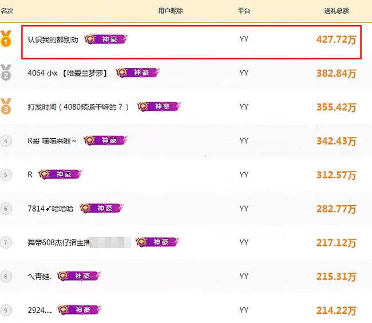The width and height of the screenshot is (372, 323).
Task: Click YY platform in 214.22万 row
Action: point(244,310)
